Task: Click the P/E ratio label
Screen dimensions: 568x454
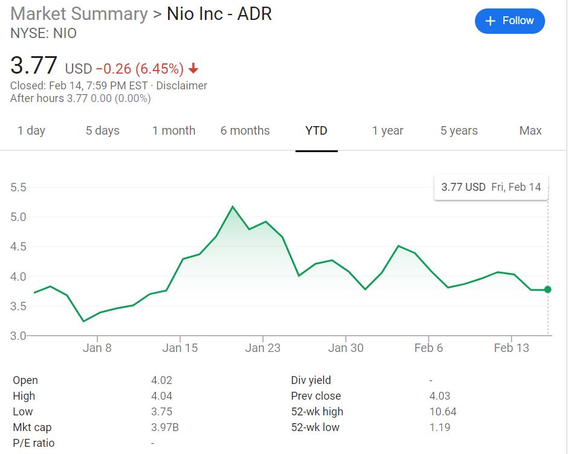Action: point(34,443)
